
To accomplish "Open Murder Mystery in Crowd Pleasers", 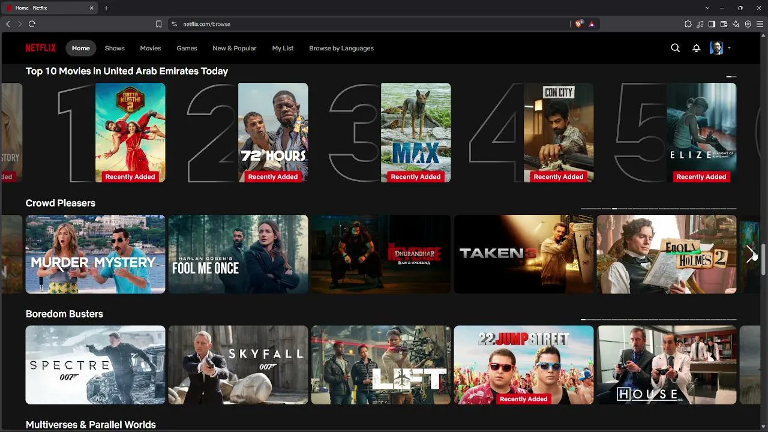I will click(95, 254).
